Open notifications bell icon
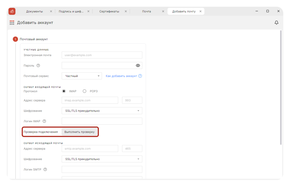290x187 pixels. (x=276, y=23)
